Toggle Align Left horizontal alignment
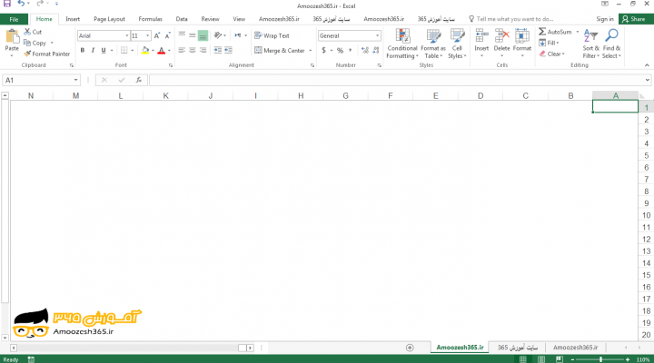 [182, 51]
